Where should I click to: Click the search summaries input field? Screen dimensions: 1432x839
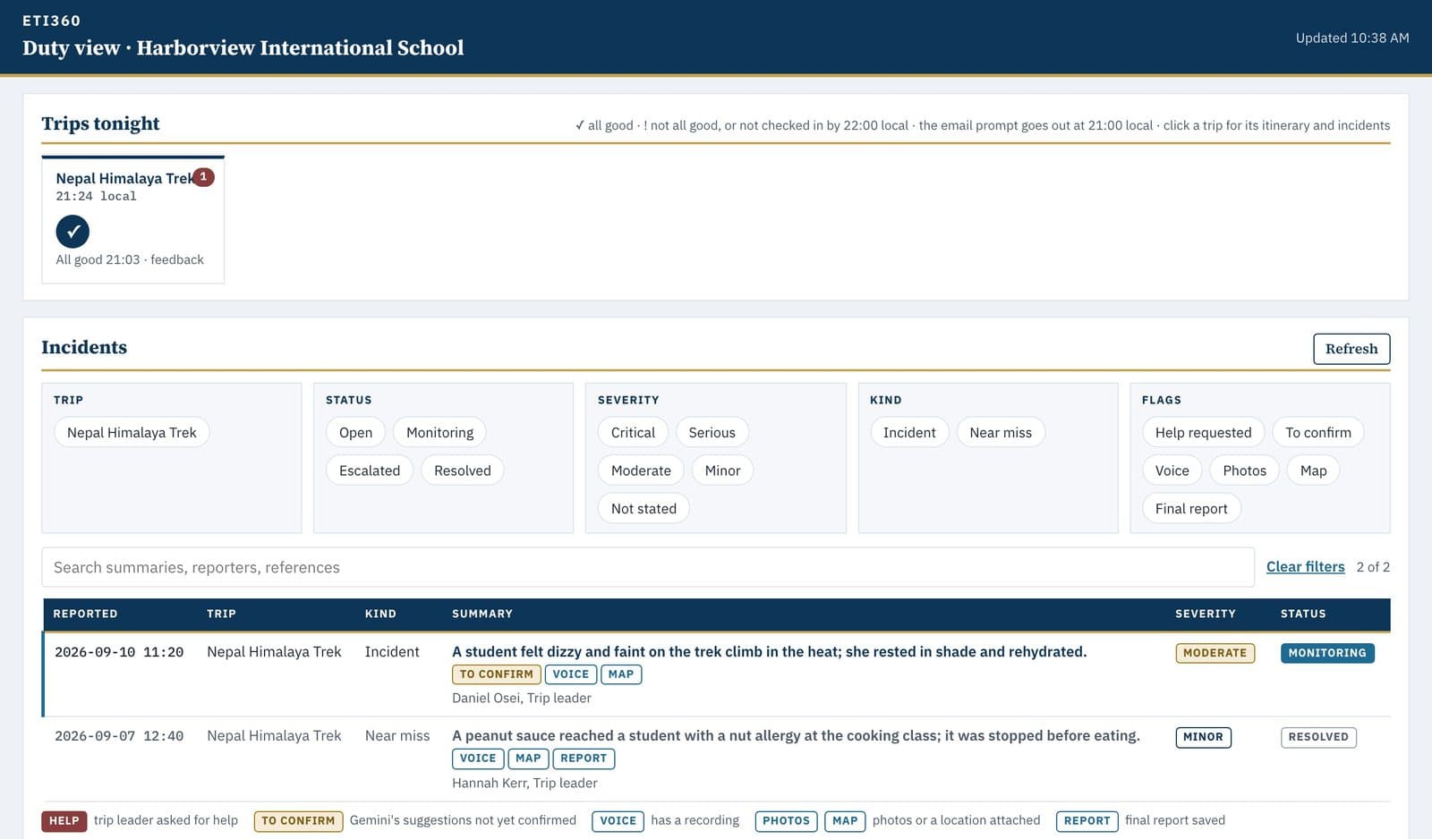tap(648, 567)
